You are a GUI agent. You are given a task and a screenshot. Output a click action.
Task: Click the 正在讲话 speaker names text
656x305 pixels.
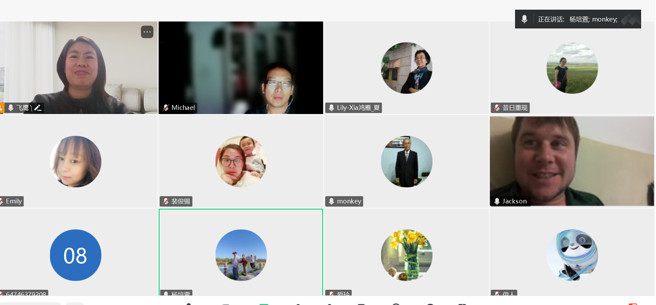coord(578,19)
